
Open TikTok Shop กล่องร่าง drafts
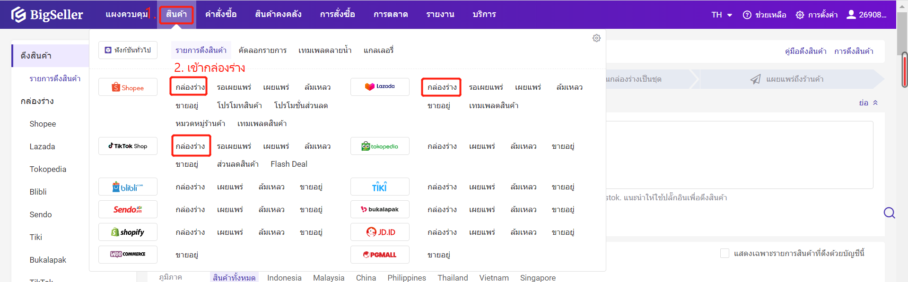(190, 146)
